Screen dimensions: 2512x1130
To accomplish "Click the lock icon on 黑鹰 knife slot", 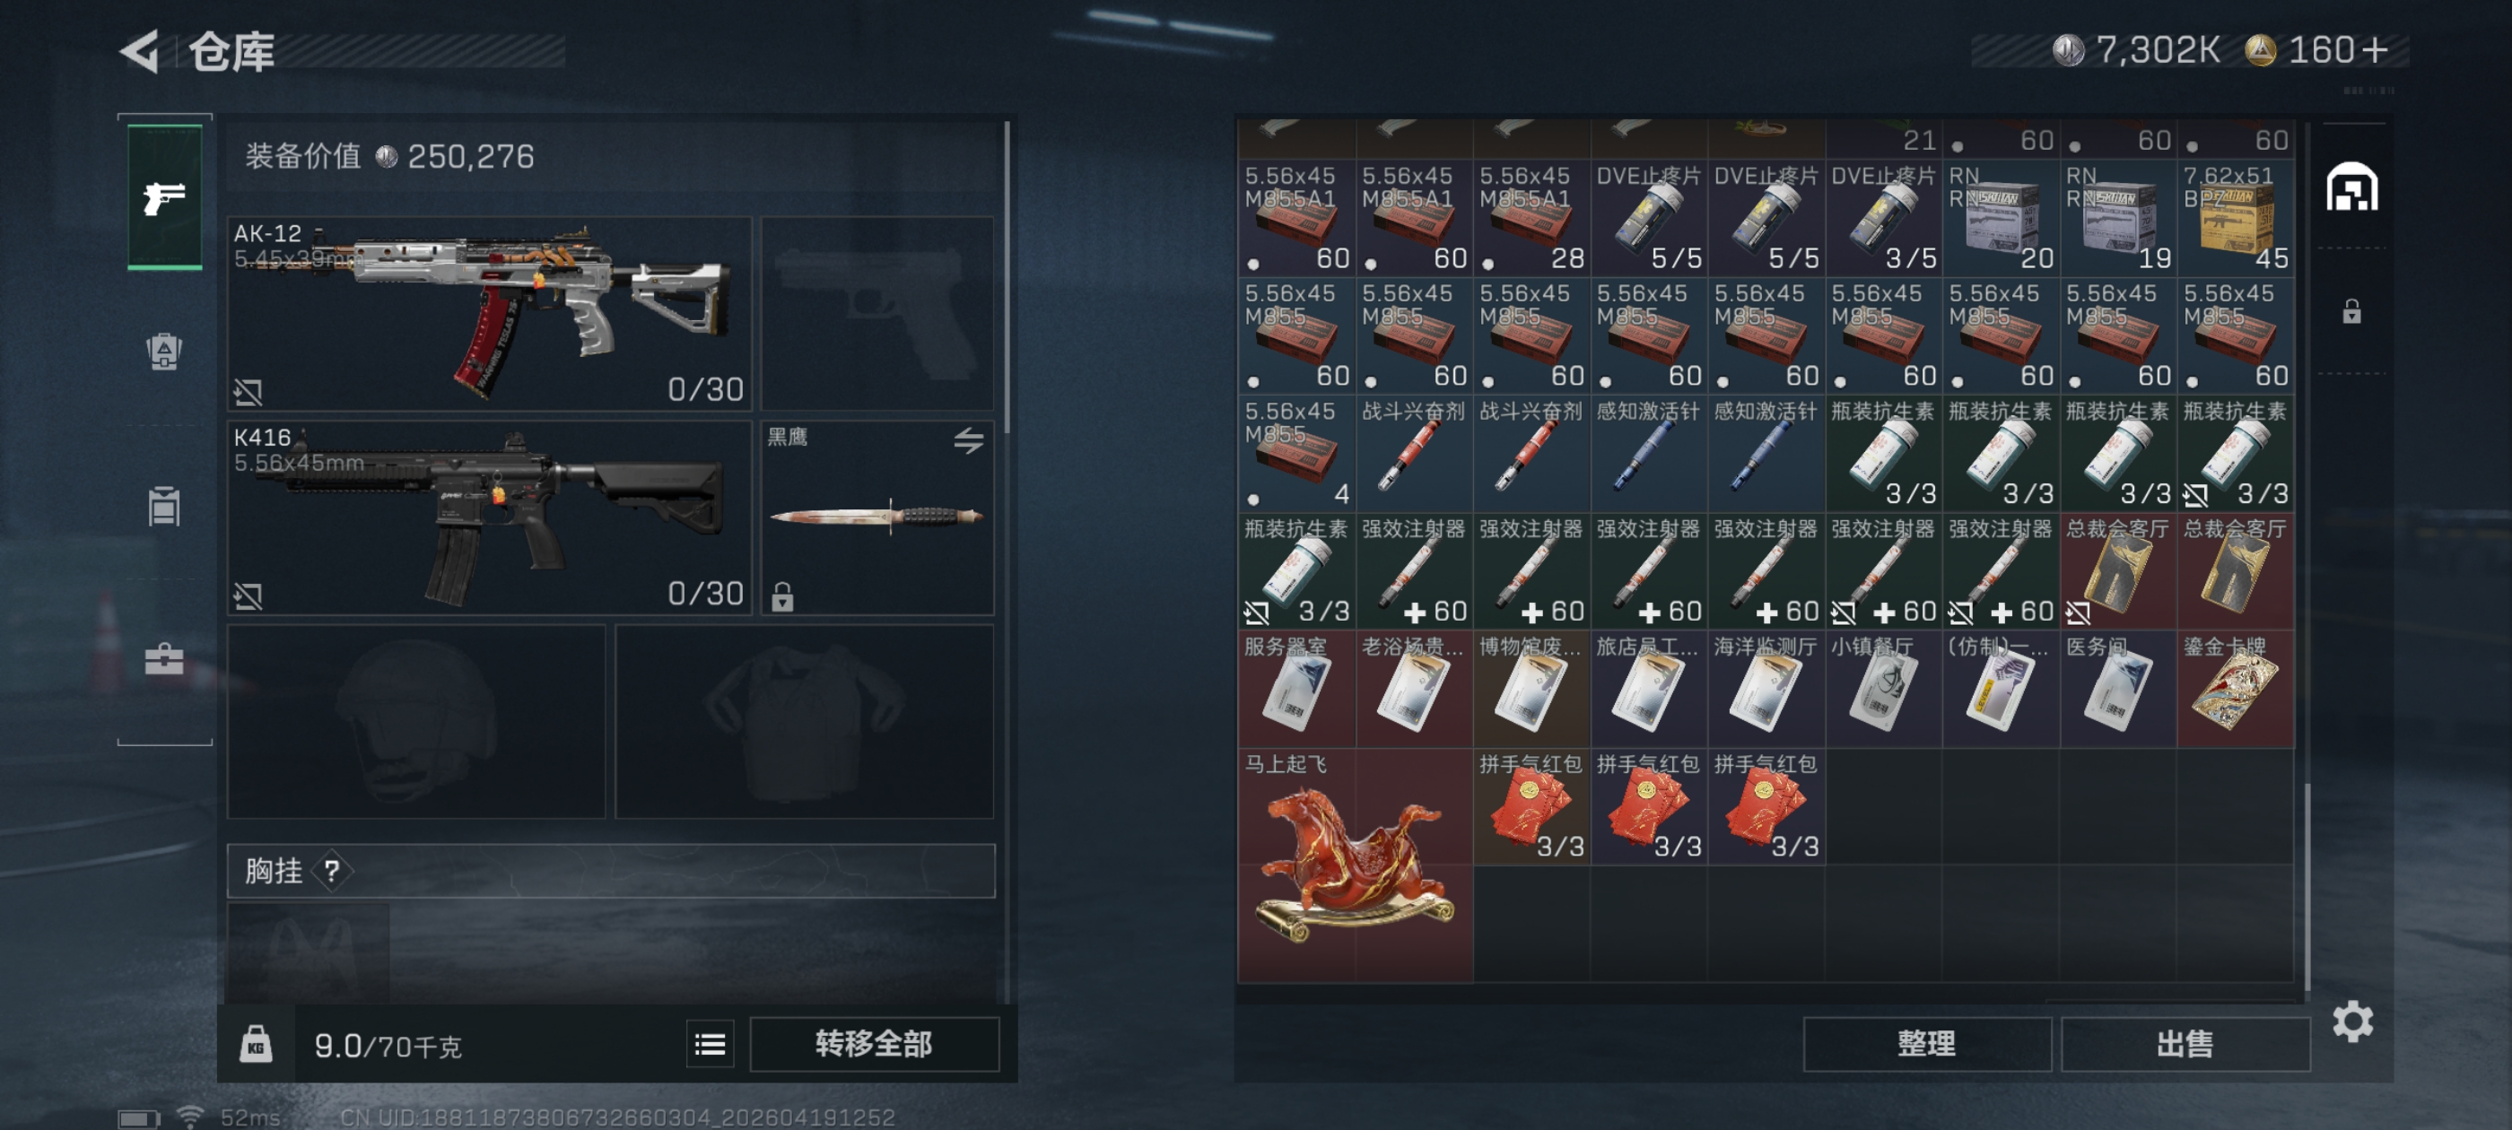I will point(782,595).
